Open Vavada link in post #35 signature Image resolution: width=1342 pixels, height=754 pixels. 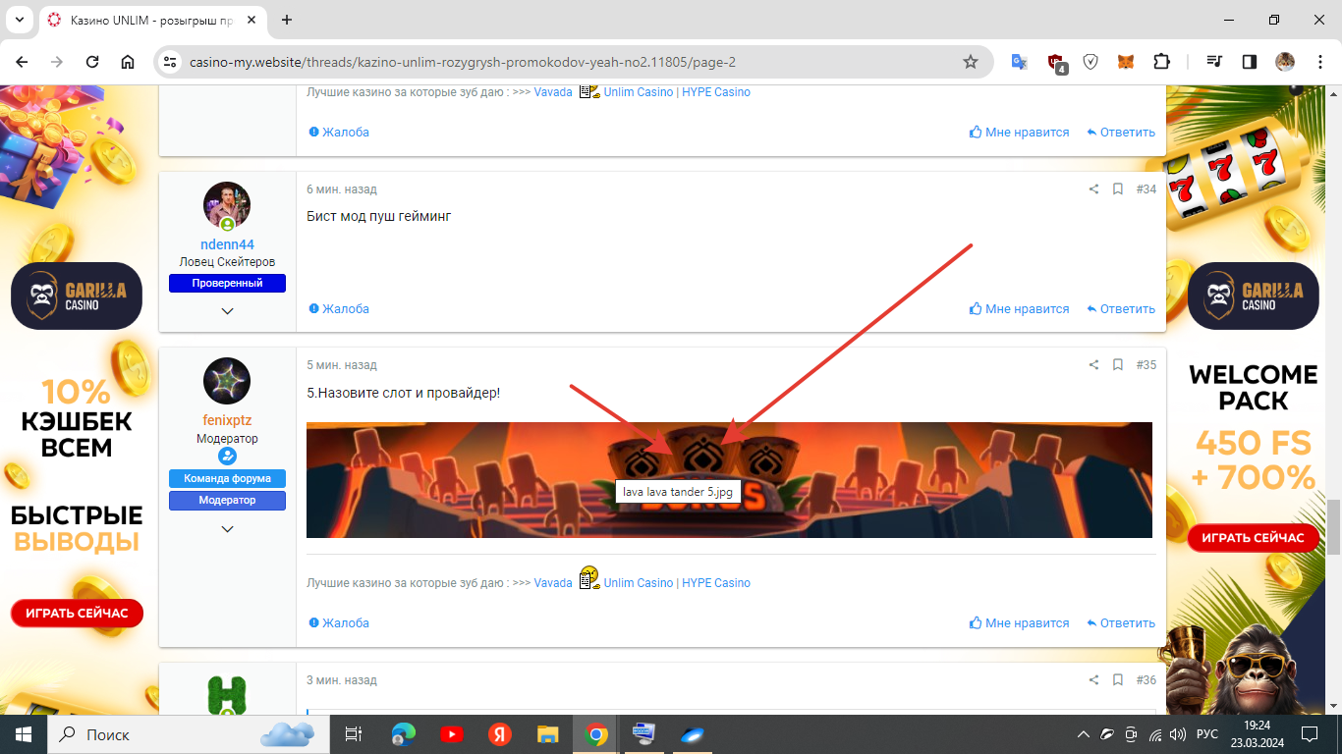[x=553, y=583]
